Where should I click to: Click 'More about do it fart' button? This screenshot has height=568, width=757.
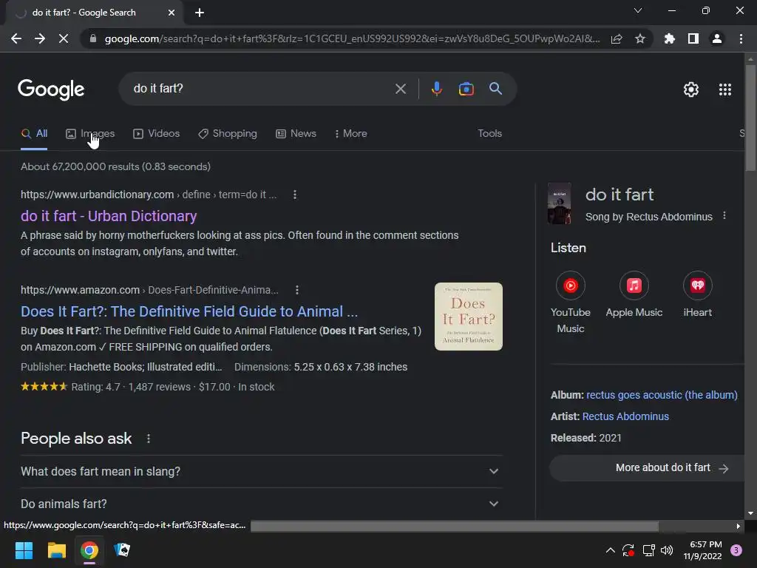pyautogui.click(x=647, y=468)
